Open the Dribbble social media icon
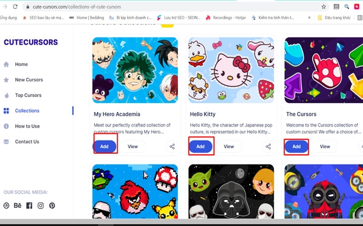Image resolution: width=363 pixels, height=226 pixels. [x=7, y=206]
